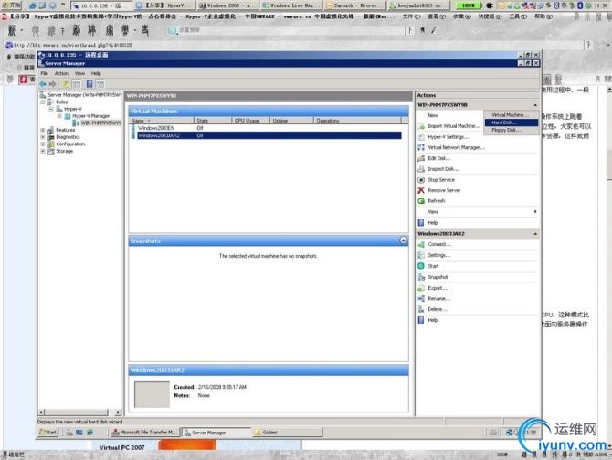Collapse the WIN-PHM7PXSWY9B actions section arrow
The height and width of the screenshot is (460, 612).
(535, 105)
